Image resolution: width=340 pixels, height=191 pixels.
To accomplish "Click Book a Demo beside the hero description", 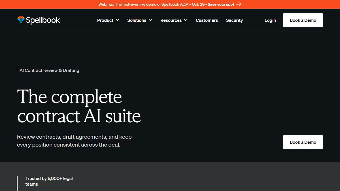I will [x=303, y=142].
